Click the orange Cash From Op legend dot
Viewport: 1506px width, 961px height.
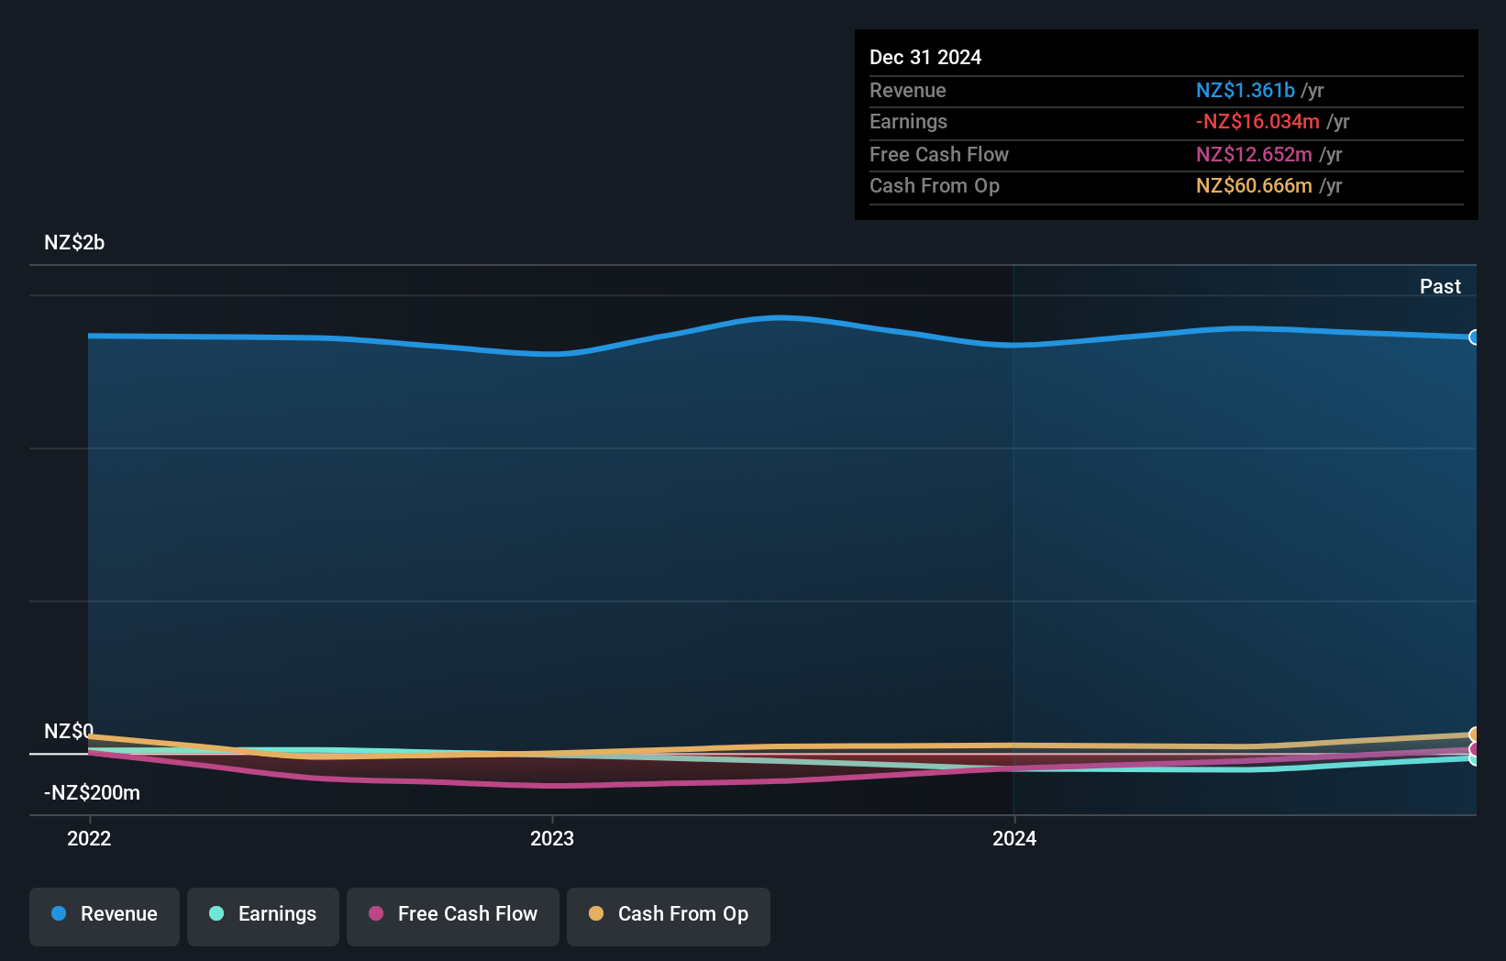point(596,913)
